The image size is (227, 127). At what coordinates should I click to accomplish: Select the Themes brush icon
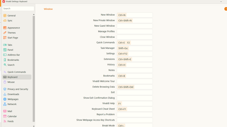5,33
